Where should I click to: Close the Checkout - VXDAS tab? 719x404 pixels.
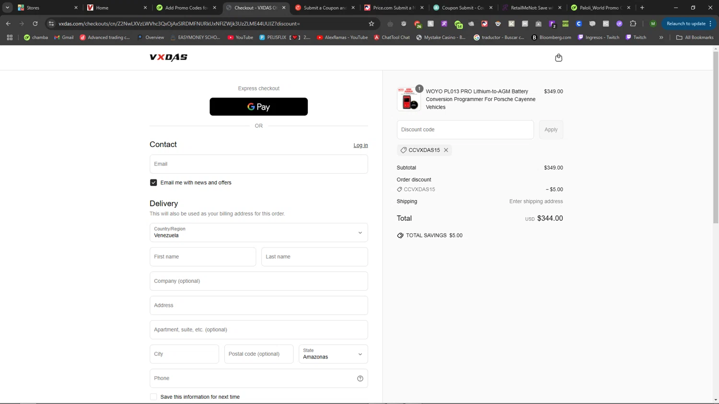284,8
